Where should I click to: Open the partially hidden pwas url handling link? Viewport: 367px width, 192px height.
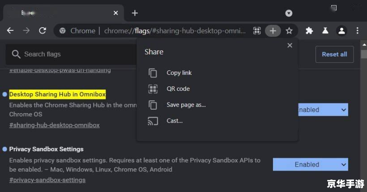[60, 70]
